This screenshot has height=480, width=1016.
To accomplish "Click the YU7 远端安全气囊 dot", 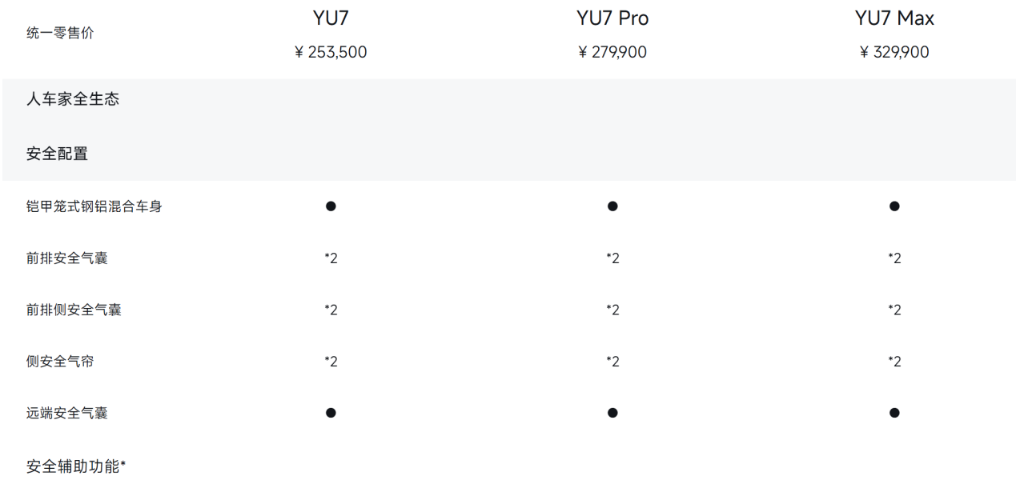I will click(331, 413).
